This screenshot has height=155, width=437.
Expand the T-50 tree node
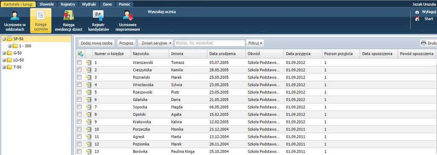(x=4, y=67)
